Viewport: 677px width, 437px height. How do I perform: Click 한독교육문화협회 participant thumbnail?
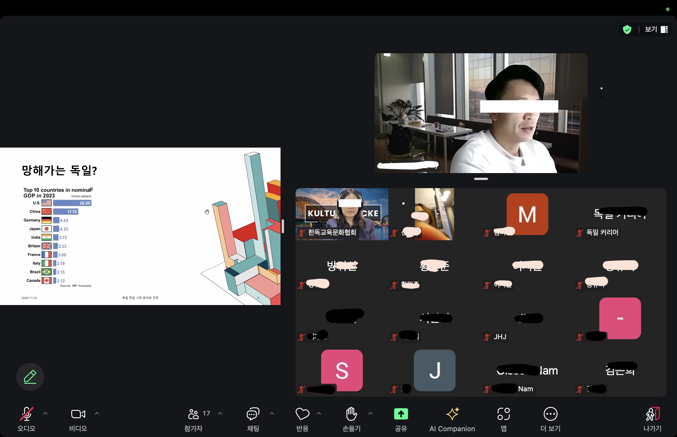(342, 214)
